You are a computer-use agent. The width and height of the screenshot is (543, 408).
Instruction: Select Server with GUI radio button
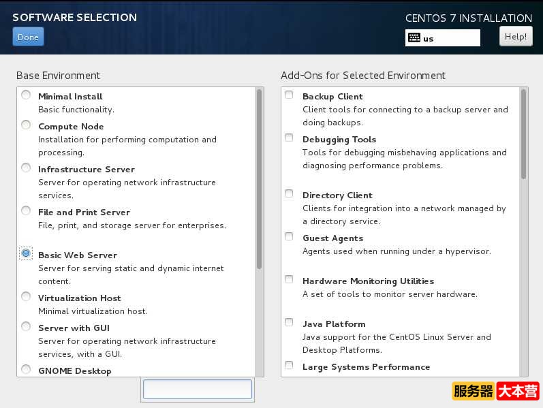[26, 326]
